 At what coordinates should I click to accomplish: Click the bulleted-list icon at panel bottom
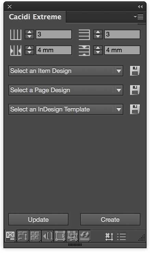pyautogui.click(x=122, y=237)
